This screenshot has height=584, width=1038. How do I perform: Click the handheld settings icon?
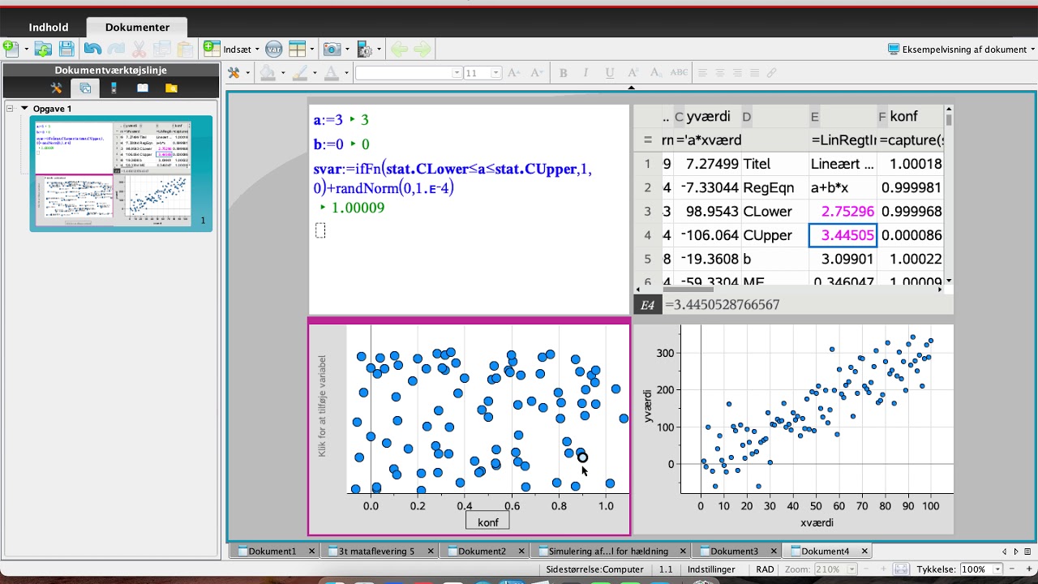click(364, 49)
